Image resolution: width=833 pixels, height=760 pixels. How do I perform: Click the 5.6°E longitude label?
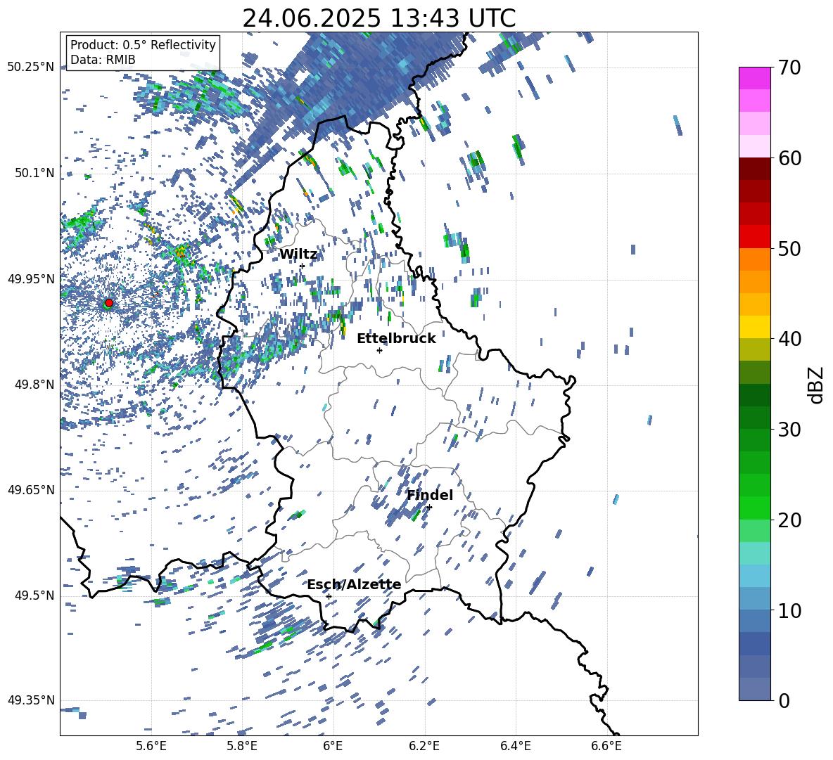pos(151,746)
